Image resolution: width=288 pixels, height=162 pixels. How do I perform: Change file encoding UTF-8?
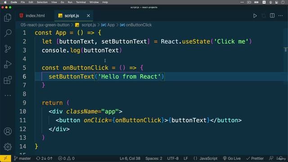[173, 158]
